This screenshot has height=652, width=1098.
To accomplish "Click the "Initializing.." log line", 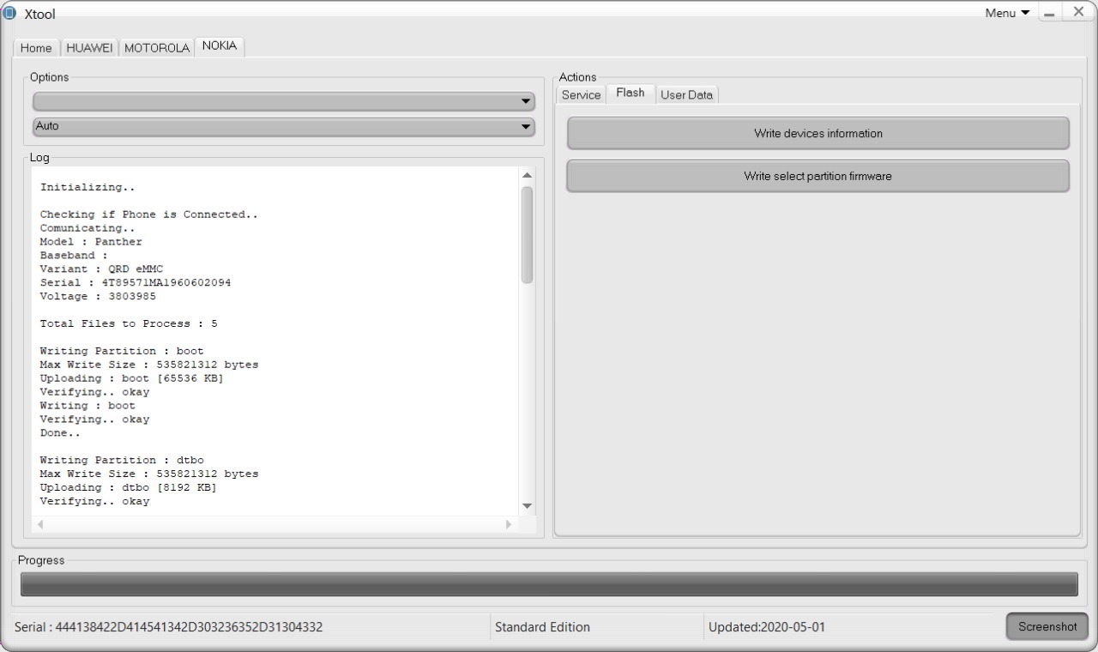I will click(87, 187).
